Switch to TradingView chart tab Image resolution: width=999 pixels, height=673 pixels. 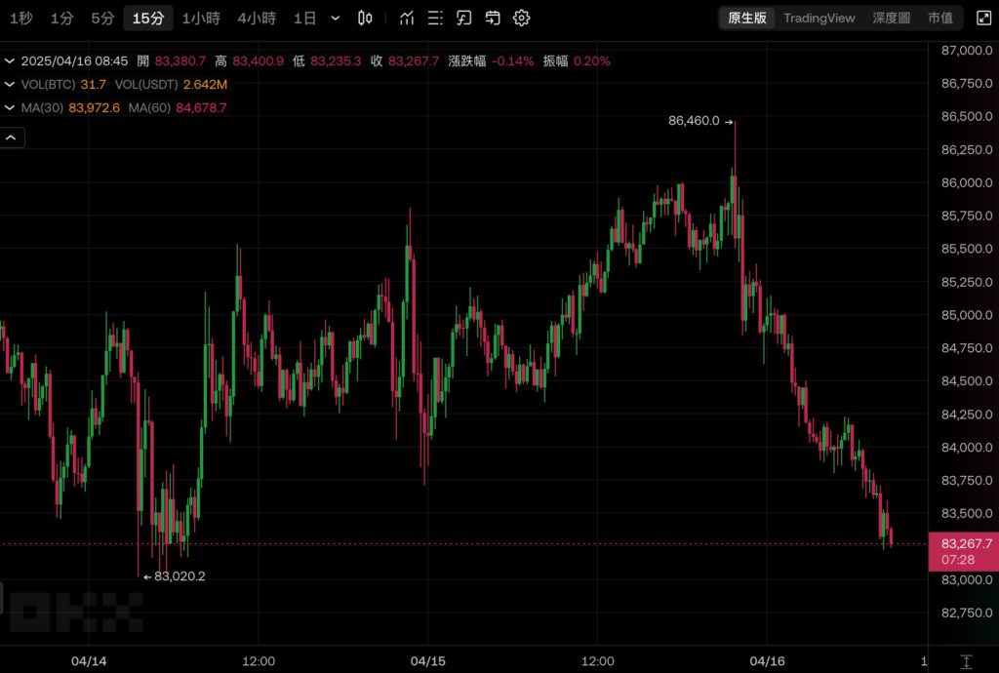coord(819,18)
